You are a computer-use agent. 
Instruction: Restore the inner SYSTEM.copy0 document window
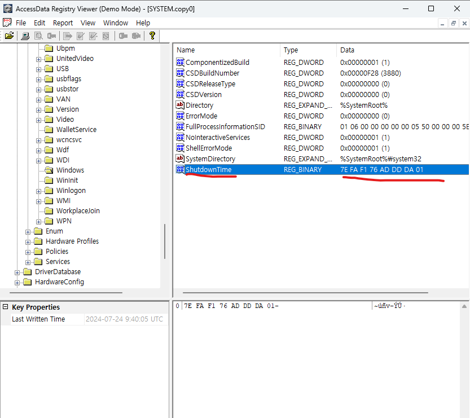[x=454, y=23]
